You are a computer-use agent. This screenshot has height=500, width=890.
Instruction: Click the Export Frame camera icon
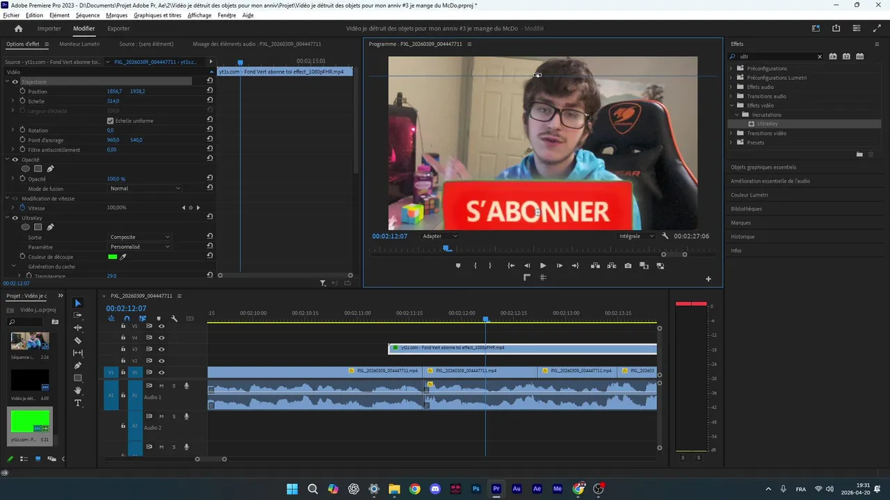[x=628, y=265]
